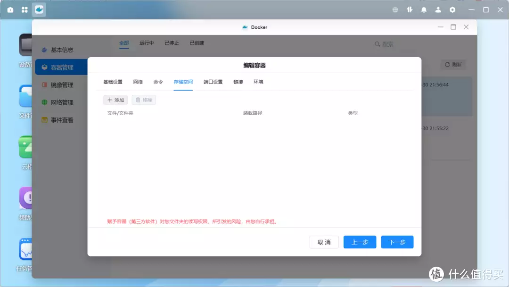
Task: Click the 镜像管理 red icon
Action: [x=44, y=85]
